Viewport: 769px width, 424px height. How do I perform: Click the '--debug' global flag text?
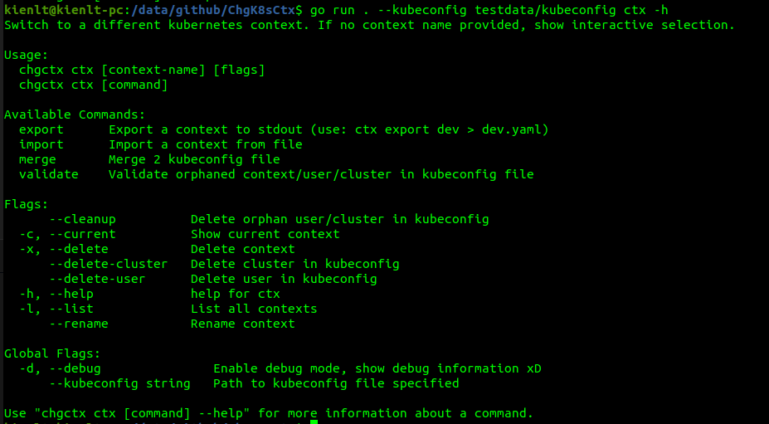pyautogui.click(x=75, y=368)
